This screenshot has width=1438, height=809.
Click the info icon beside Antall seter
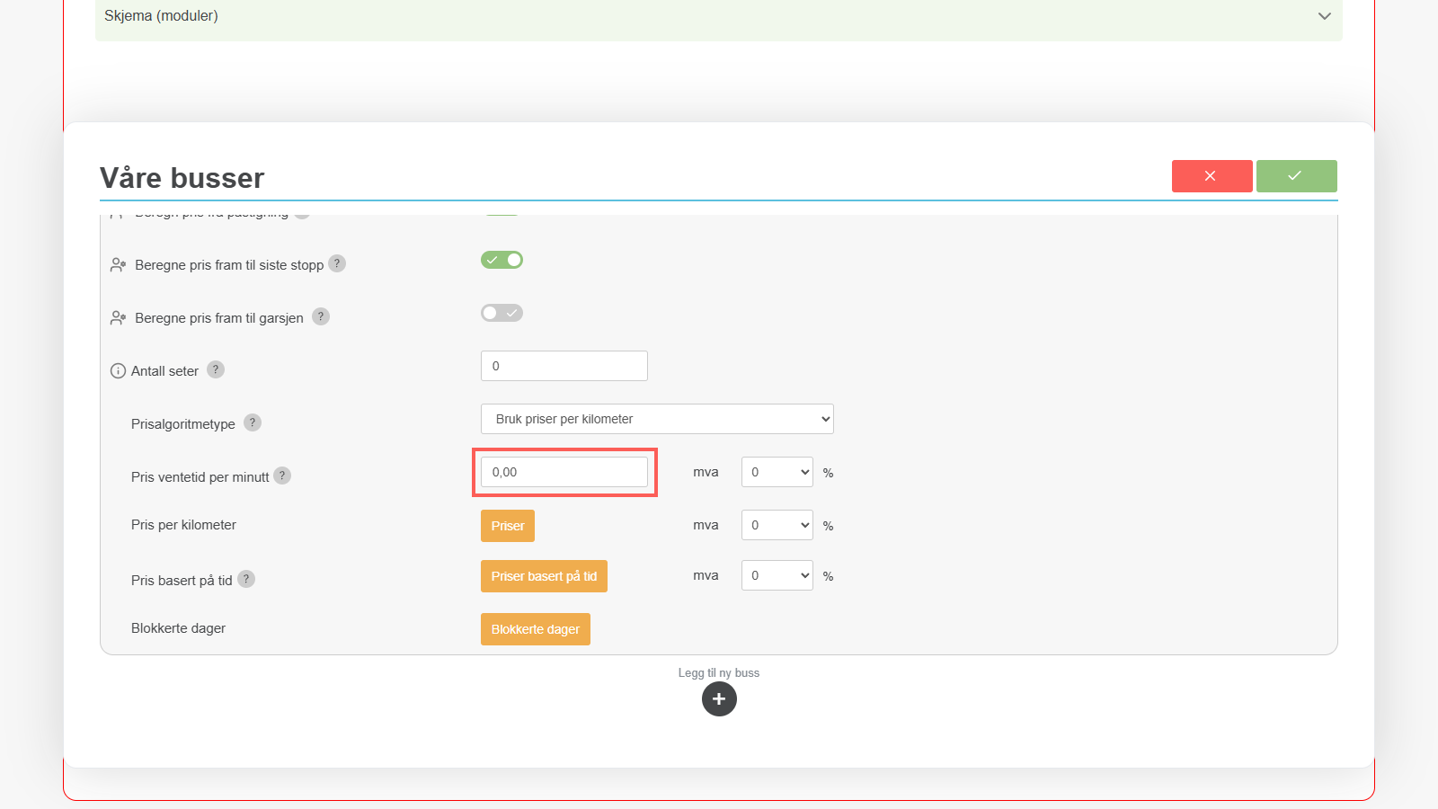[118, 371]
